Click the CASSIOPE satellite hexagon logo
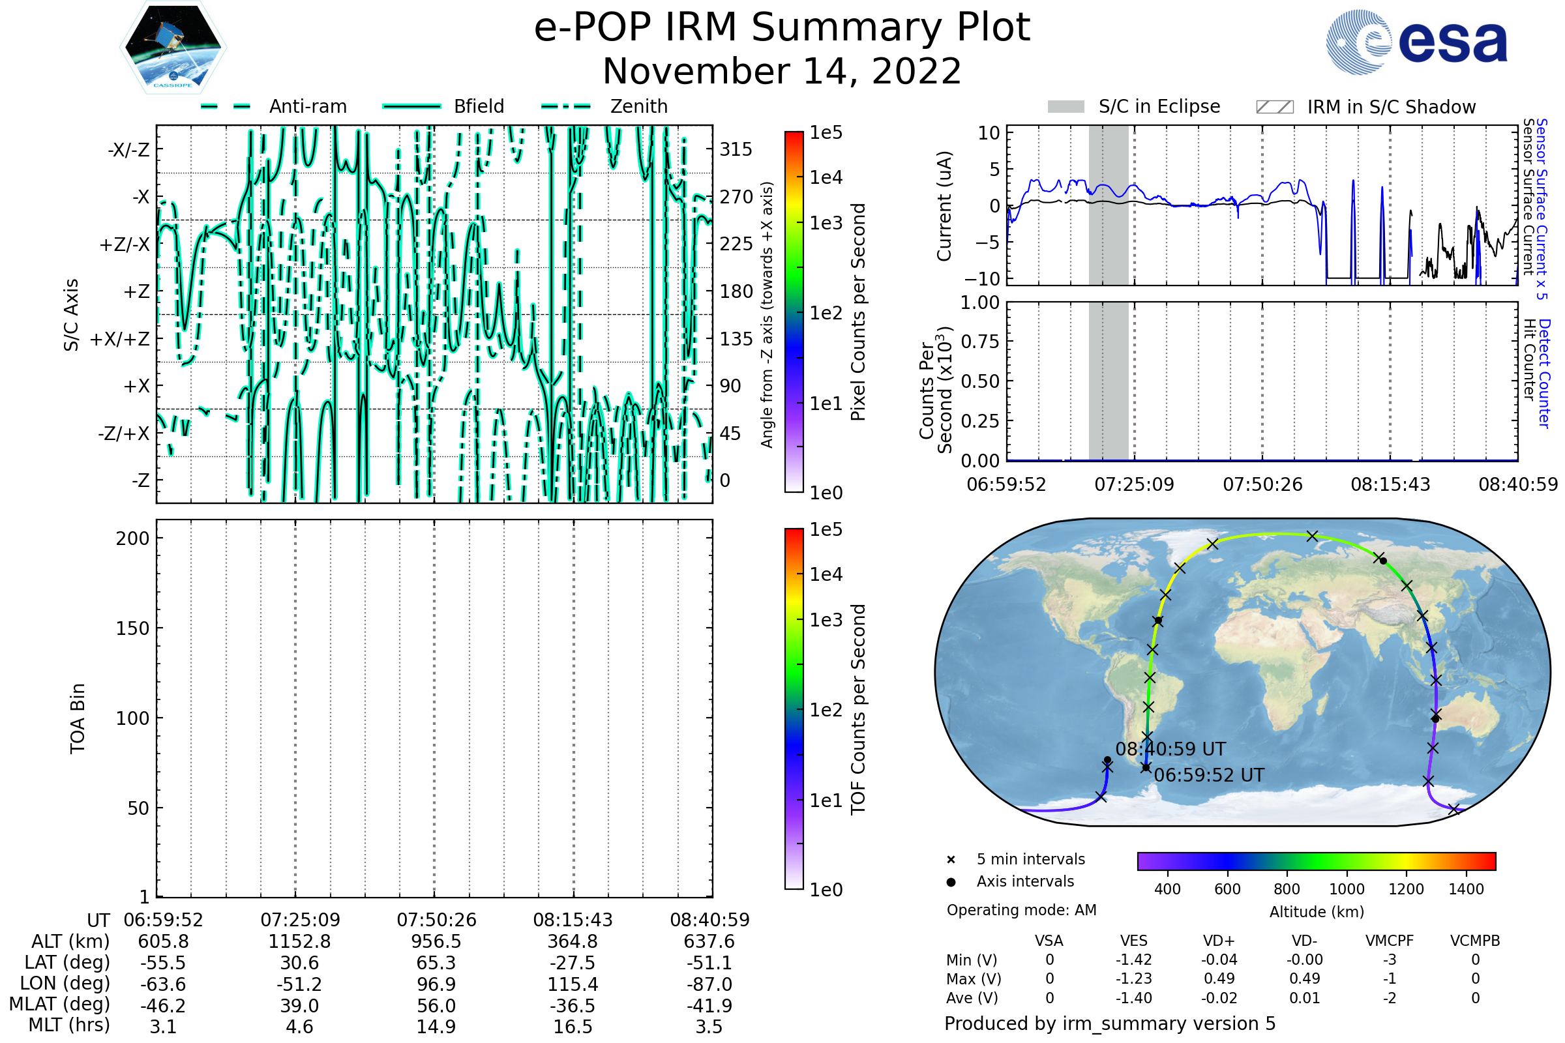Viewport: 1565px width, 1043px height. point(173,48)
